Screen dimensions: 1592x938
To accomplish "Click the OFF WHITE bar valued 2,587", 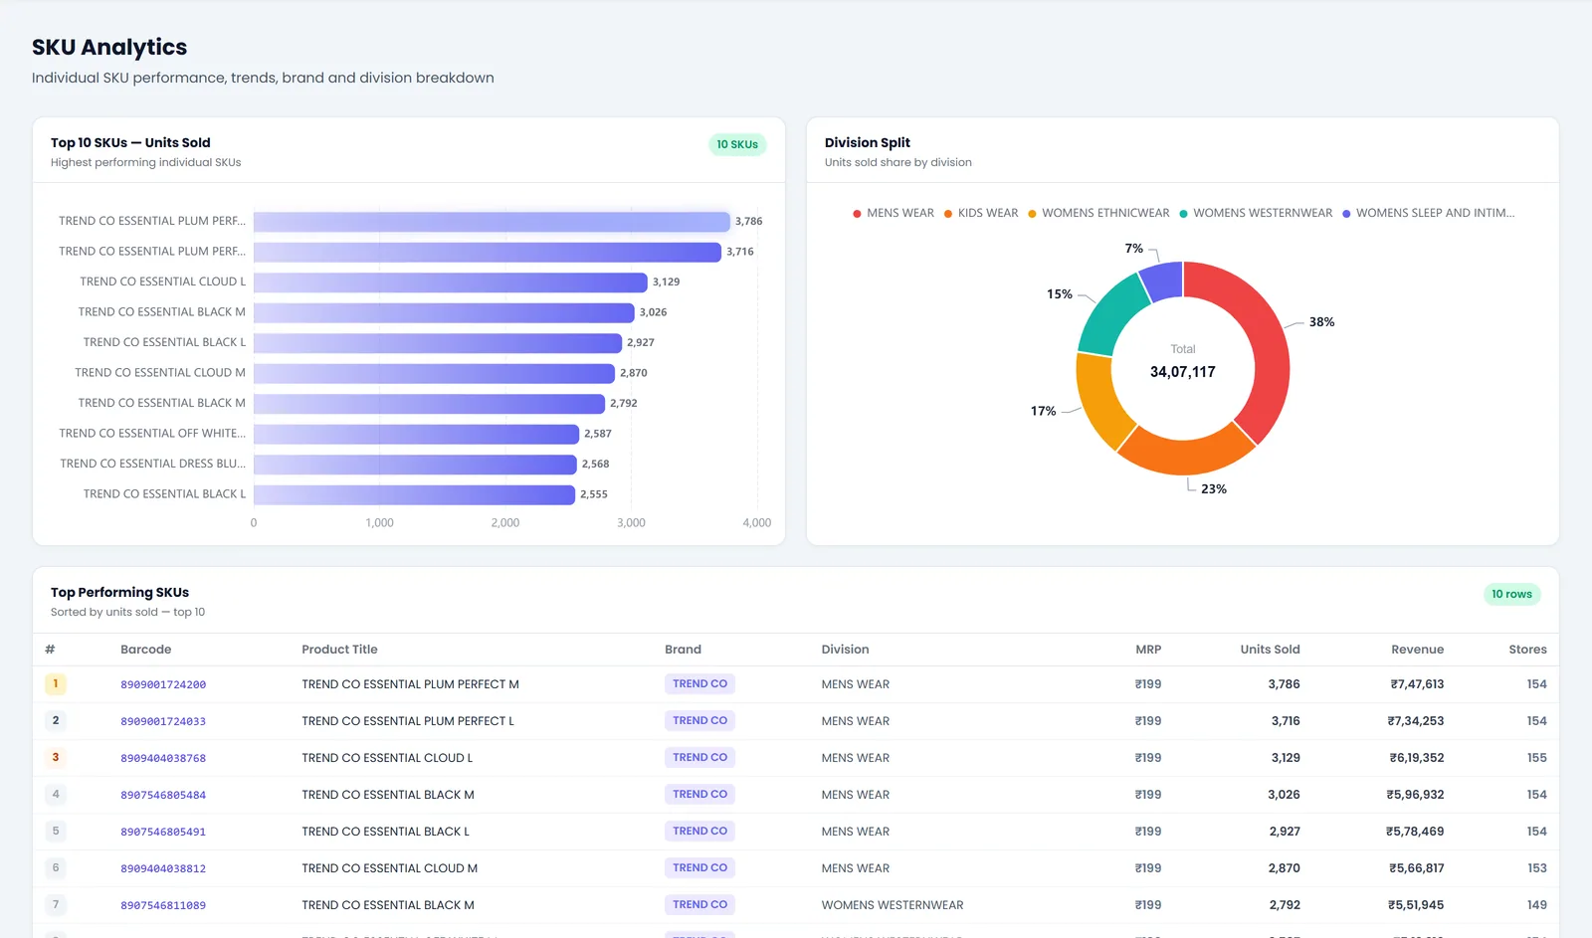I will click(x=416, y=434).
